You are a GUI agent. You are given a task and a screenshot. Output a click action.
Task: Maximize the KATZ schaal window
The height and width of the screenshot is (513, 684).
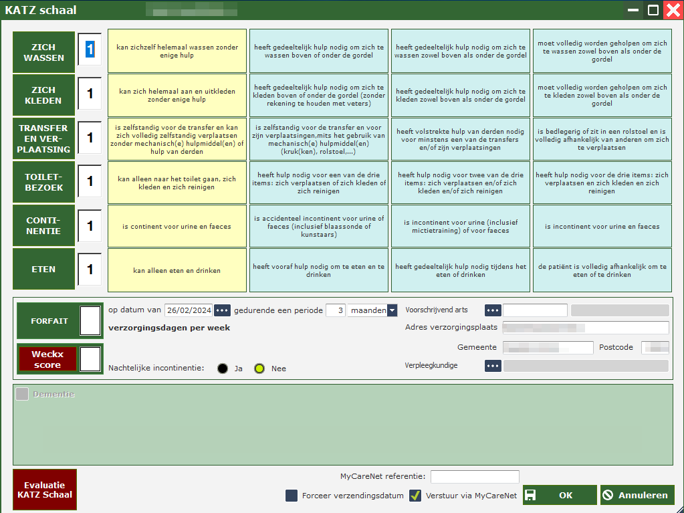[x=653, y=9]
